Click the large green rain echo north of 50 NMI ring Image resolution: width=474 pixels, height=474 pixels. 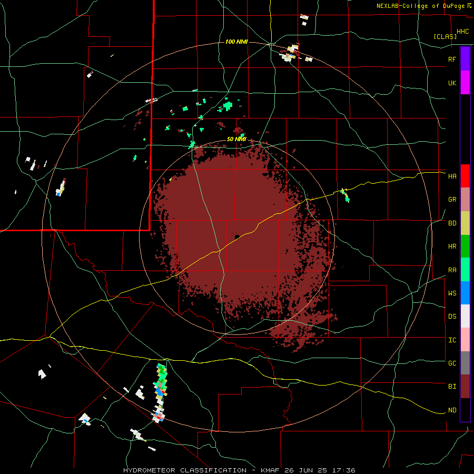click(228, 106)
